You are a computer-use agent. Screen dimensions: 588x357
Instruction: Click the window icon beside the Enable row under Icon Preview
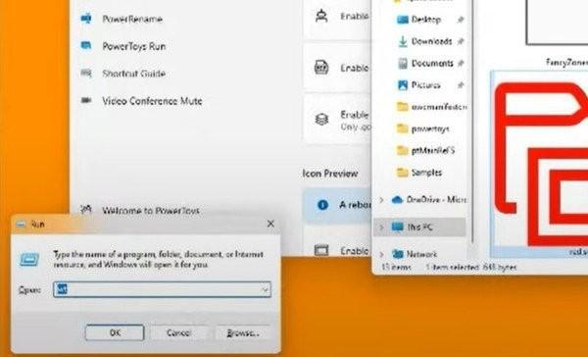321,250
